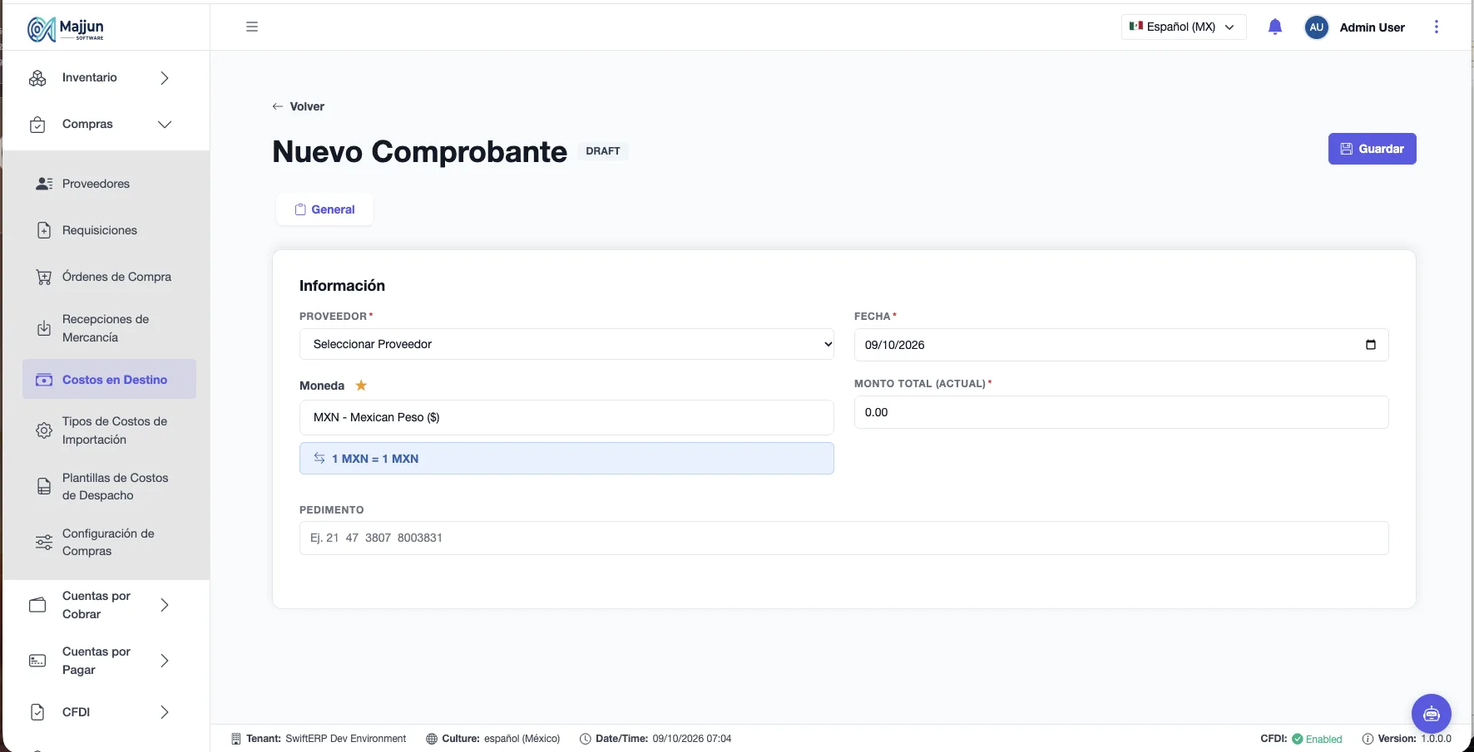Toggle the hamburger sidebar menu icon
Screen dimensions: 1474x752
click(x=252, y=27)
